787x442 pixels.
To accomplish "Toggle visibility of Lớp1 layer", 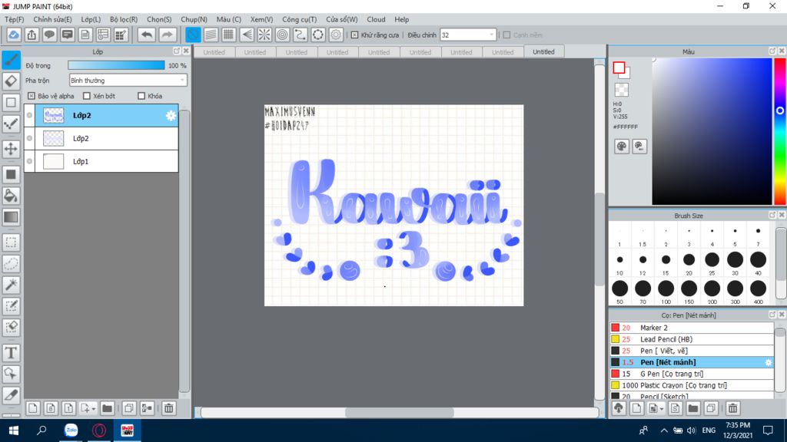I will tap(30, 161).
